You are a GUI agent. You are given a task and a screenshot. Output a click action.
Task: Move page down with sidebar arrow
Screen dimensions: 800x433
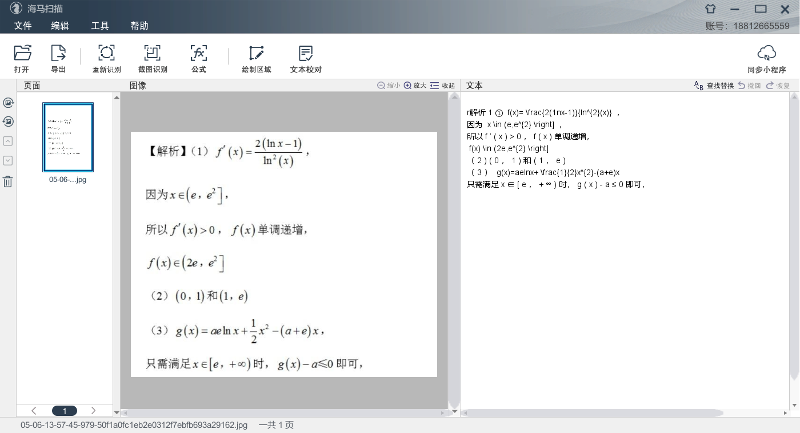click(8, 160)
